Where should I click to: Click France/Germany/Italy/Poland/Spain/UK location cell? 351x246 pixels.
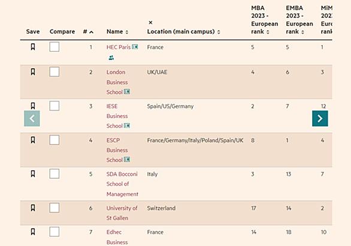click(x=195, y=140)
